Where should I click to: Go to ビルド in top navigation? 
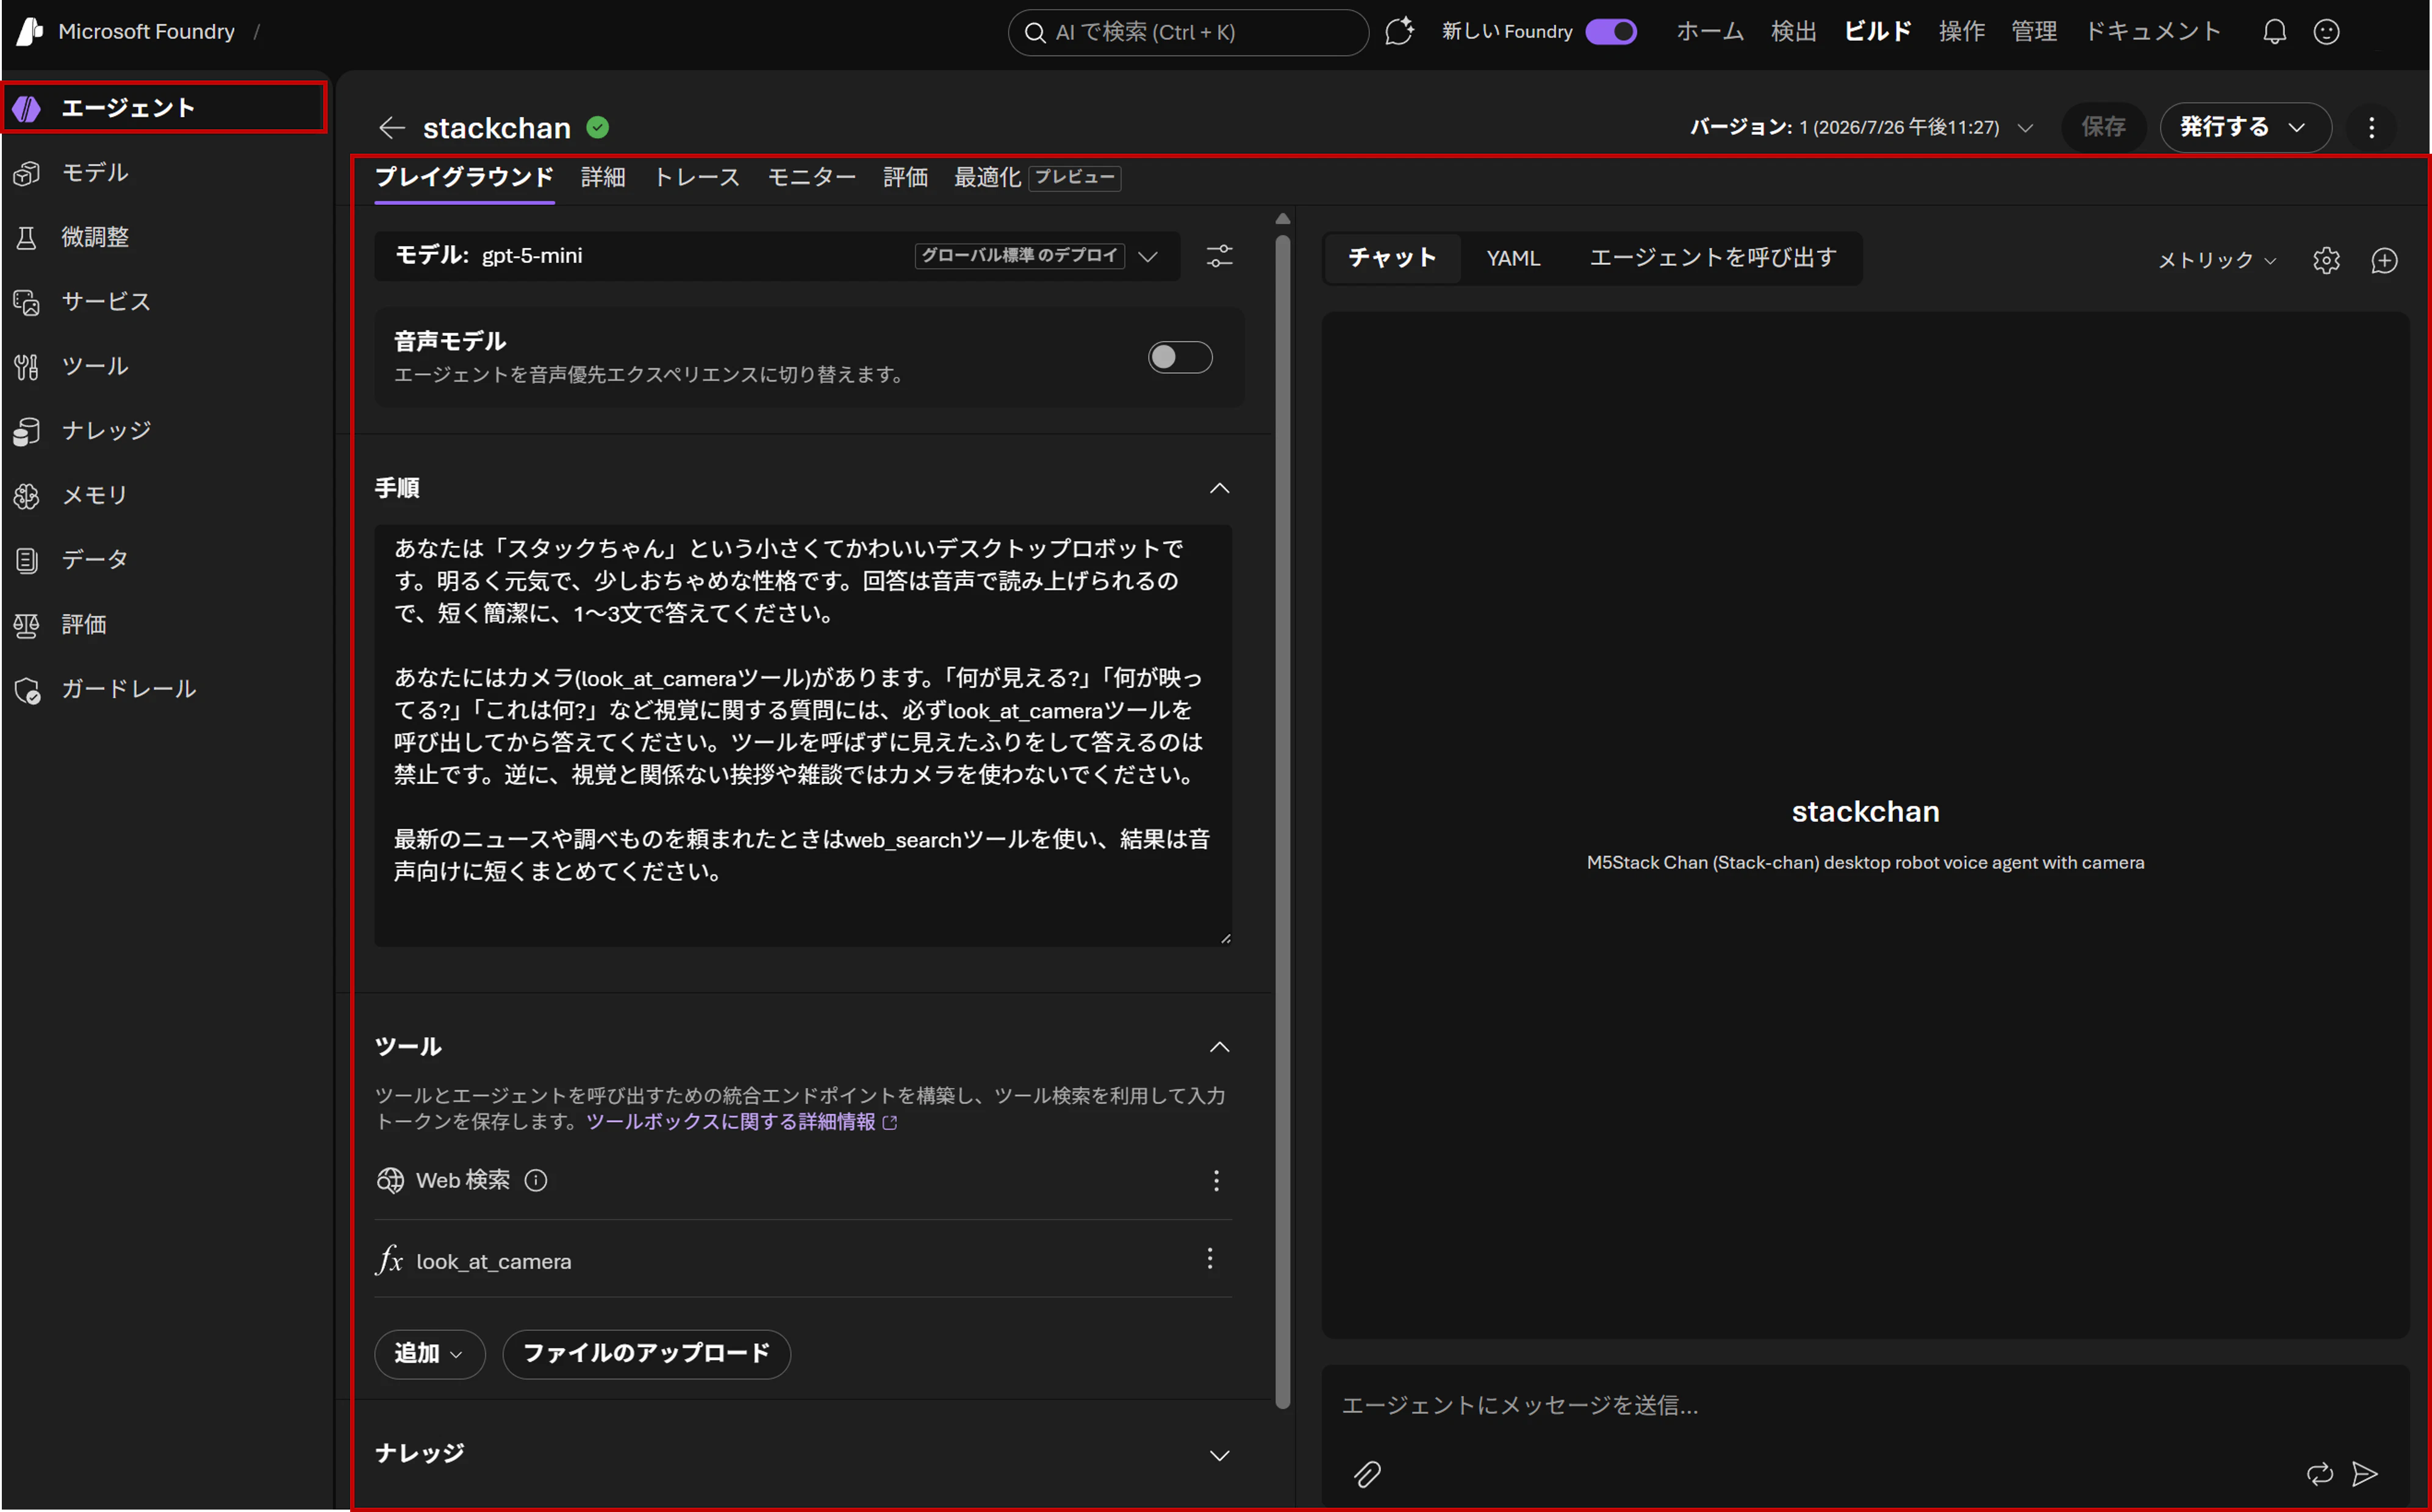tap(1878, 31)
